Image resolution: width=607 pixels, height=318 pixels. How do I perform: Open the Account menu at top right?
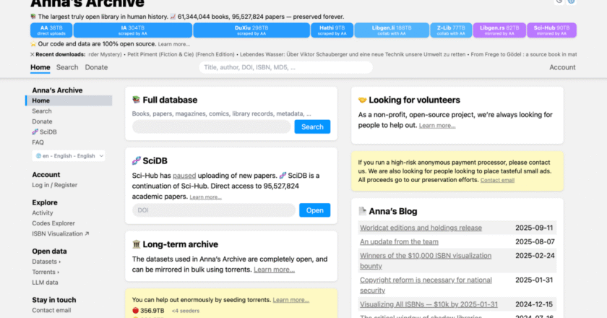pyautogui.click(x=562, y=67)
